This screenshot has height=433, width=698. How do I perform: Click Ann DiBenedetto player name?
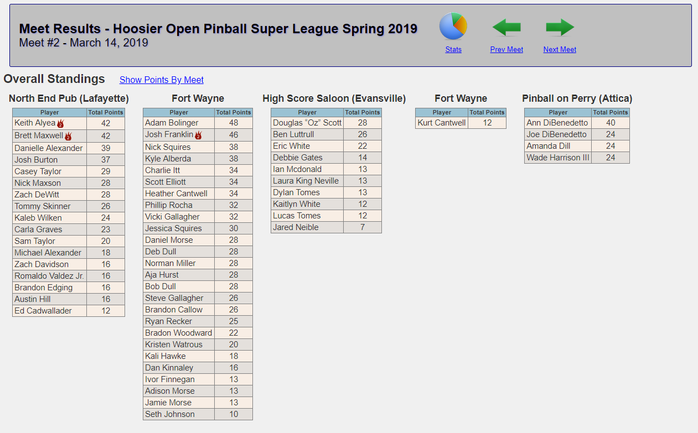pos(557,123)
